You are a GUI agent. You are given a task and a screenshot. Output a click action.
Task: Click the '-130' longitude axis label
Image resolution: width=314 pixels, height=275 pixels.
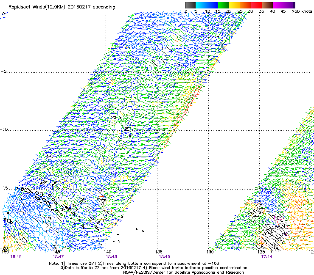(208, 252)
